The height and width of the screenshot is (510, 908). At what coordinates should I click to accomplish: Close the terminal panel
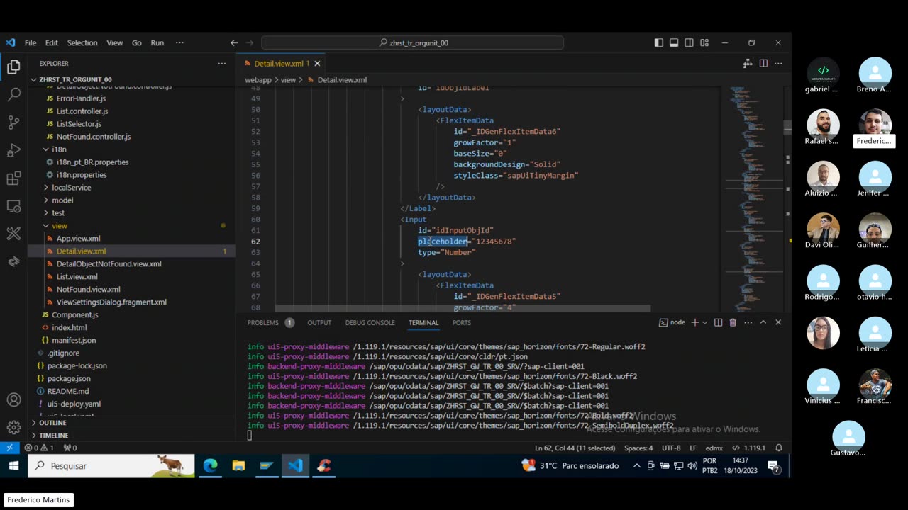click(x=778, y=322)
